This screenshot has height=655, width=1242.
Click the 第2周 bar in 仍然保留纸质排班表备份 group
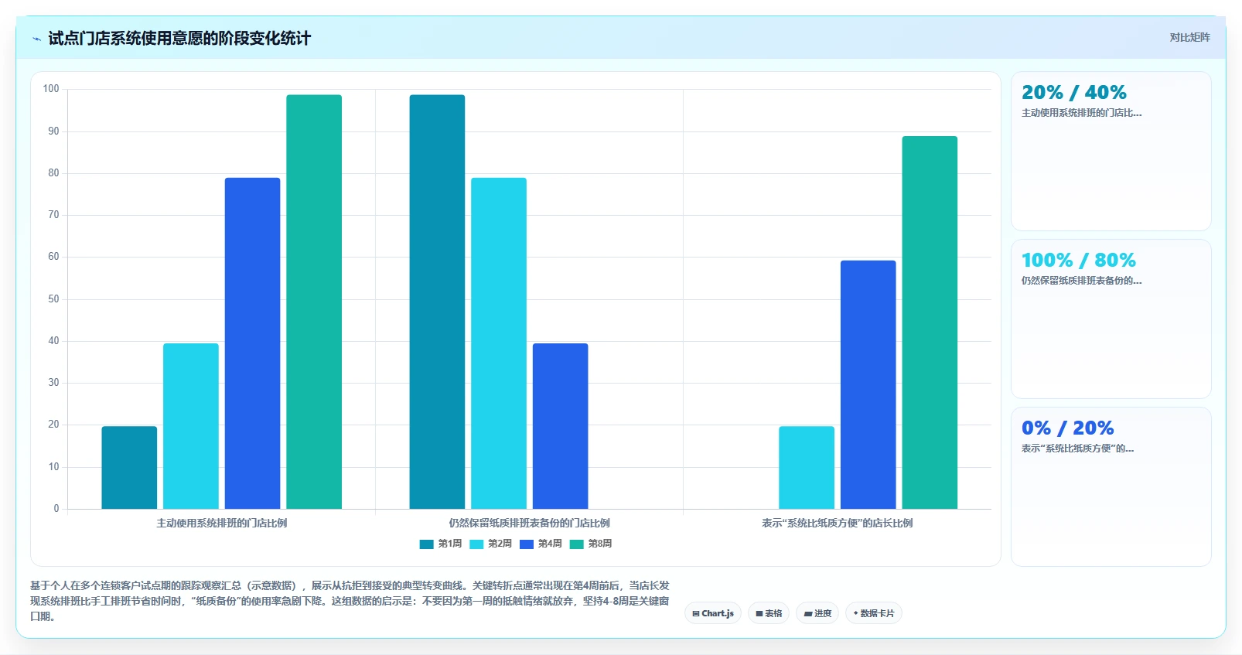coord(499,343)
